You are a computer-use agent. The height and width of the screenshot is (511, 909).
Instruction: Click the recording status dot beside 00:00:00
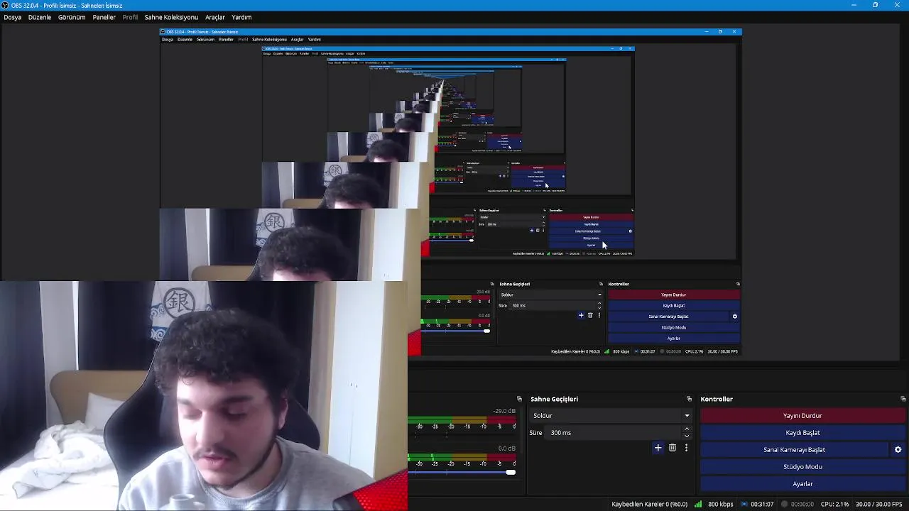pos(784,504)
